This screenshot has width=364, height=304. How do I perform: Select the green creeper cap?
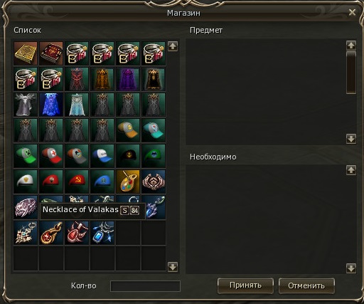tap(26, 156)
